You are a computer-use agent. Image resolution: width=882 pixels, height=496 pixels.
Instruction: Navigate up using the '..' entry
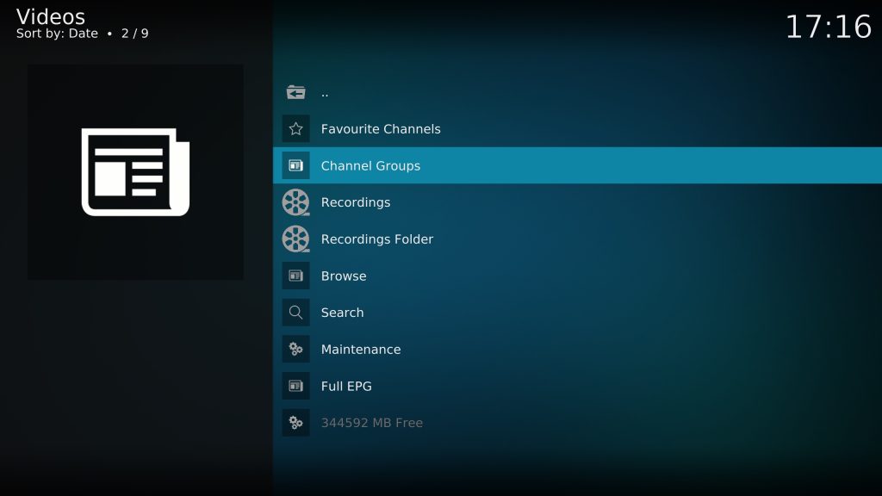tap(325, 91)
